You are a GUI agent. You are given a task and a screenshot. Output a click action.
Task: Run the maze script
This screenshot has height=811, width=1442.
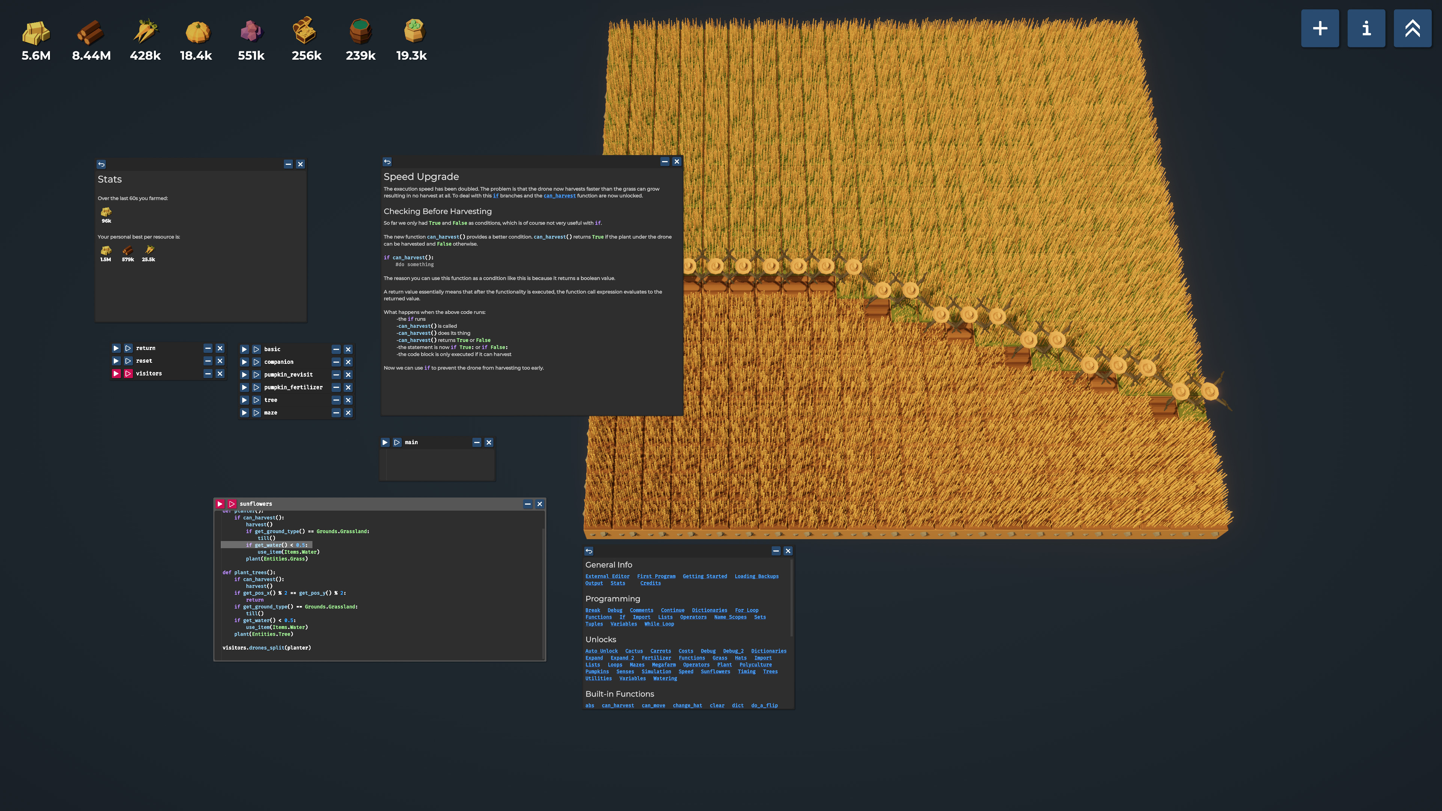click(244, 413)
